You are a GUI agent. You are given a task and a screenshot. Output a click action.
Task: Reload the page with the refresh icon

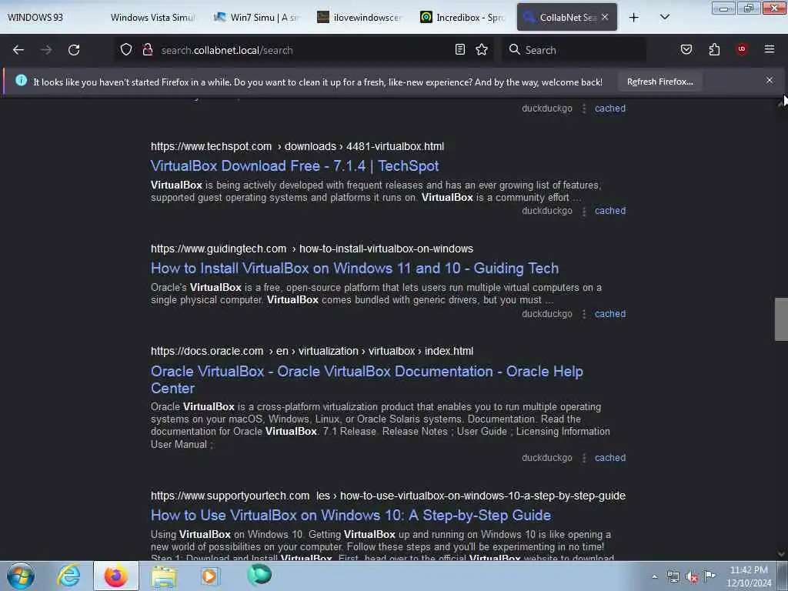pos(74,50)
